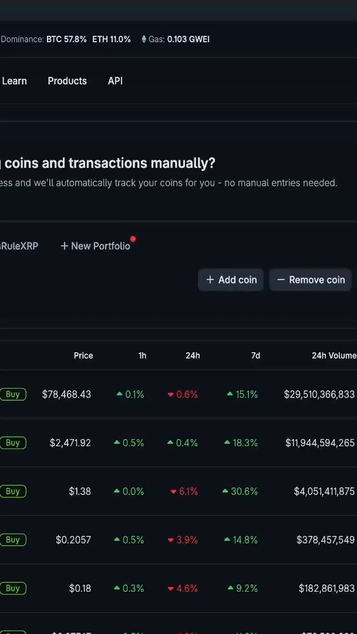Screen dimensions: 357x634
Task: Click the red 24h arrow on $1.38 row
Action: click(x=173, y=492)
